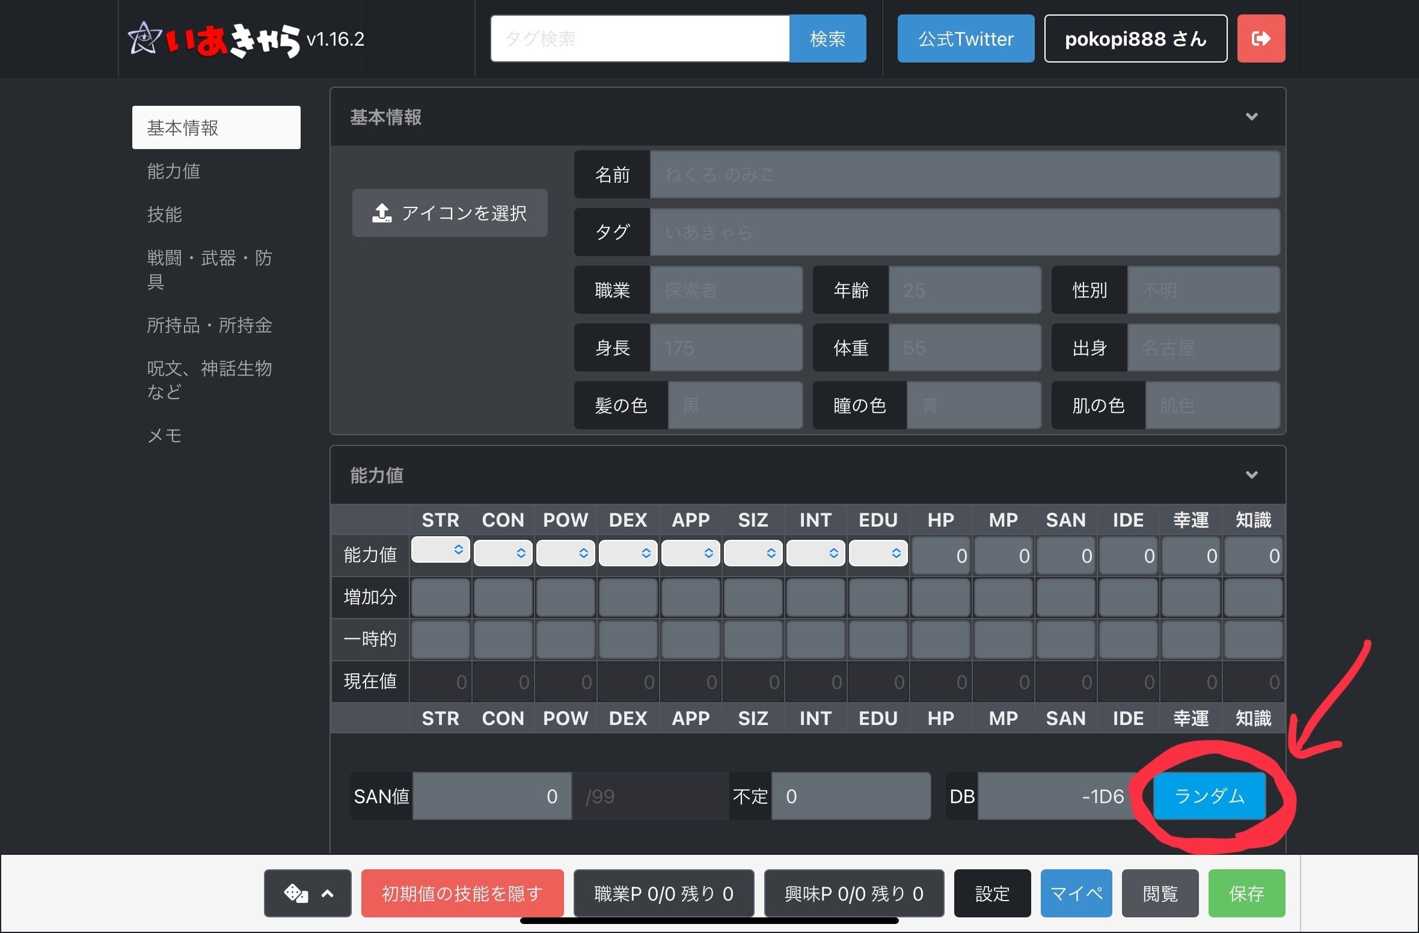The width and height of the screenshot is (1419, 933).
Task: Select 基本情報 in the sidebar
Action: coord(216,127)
